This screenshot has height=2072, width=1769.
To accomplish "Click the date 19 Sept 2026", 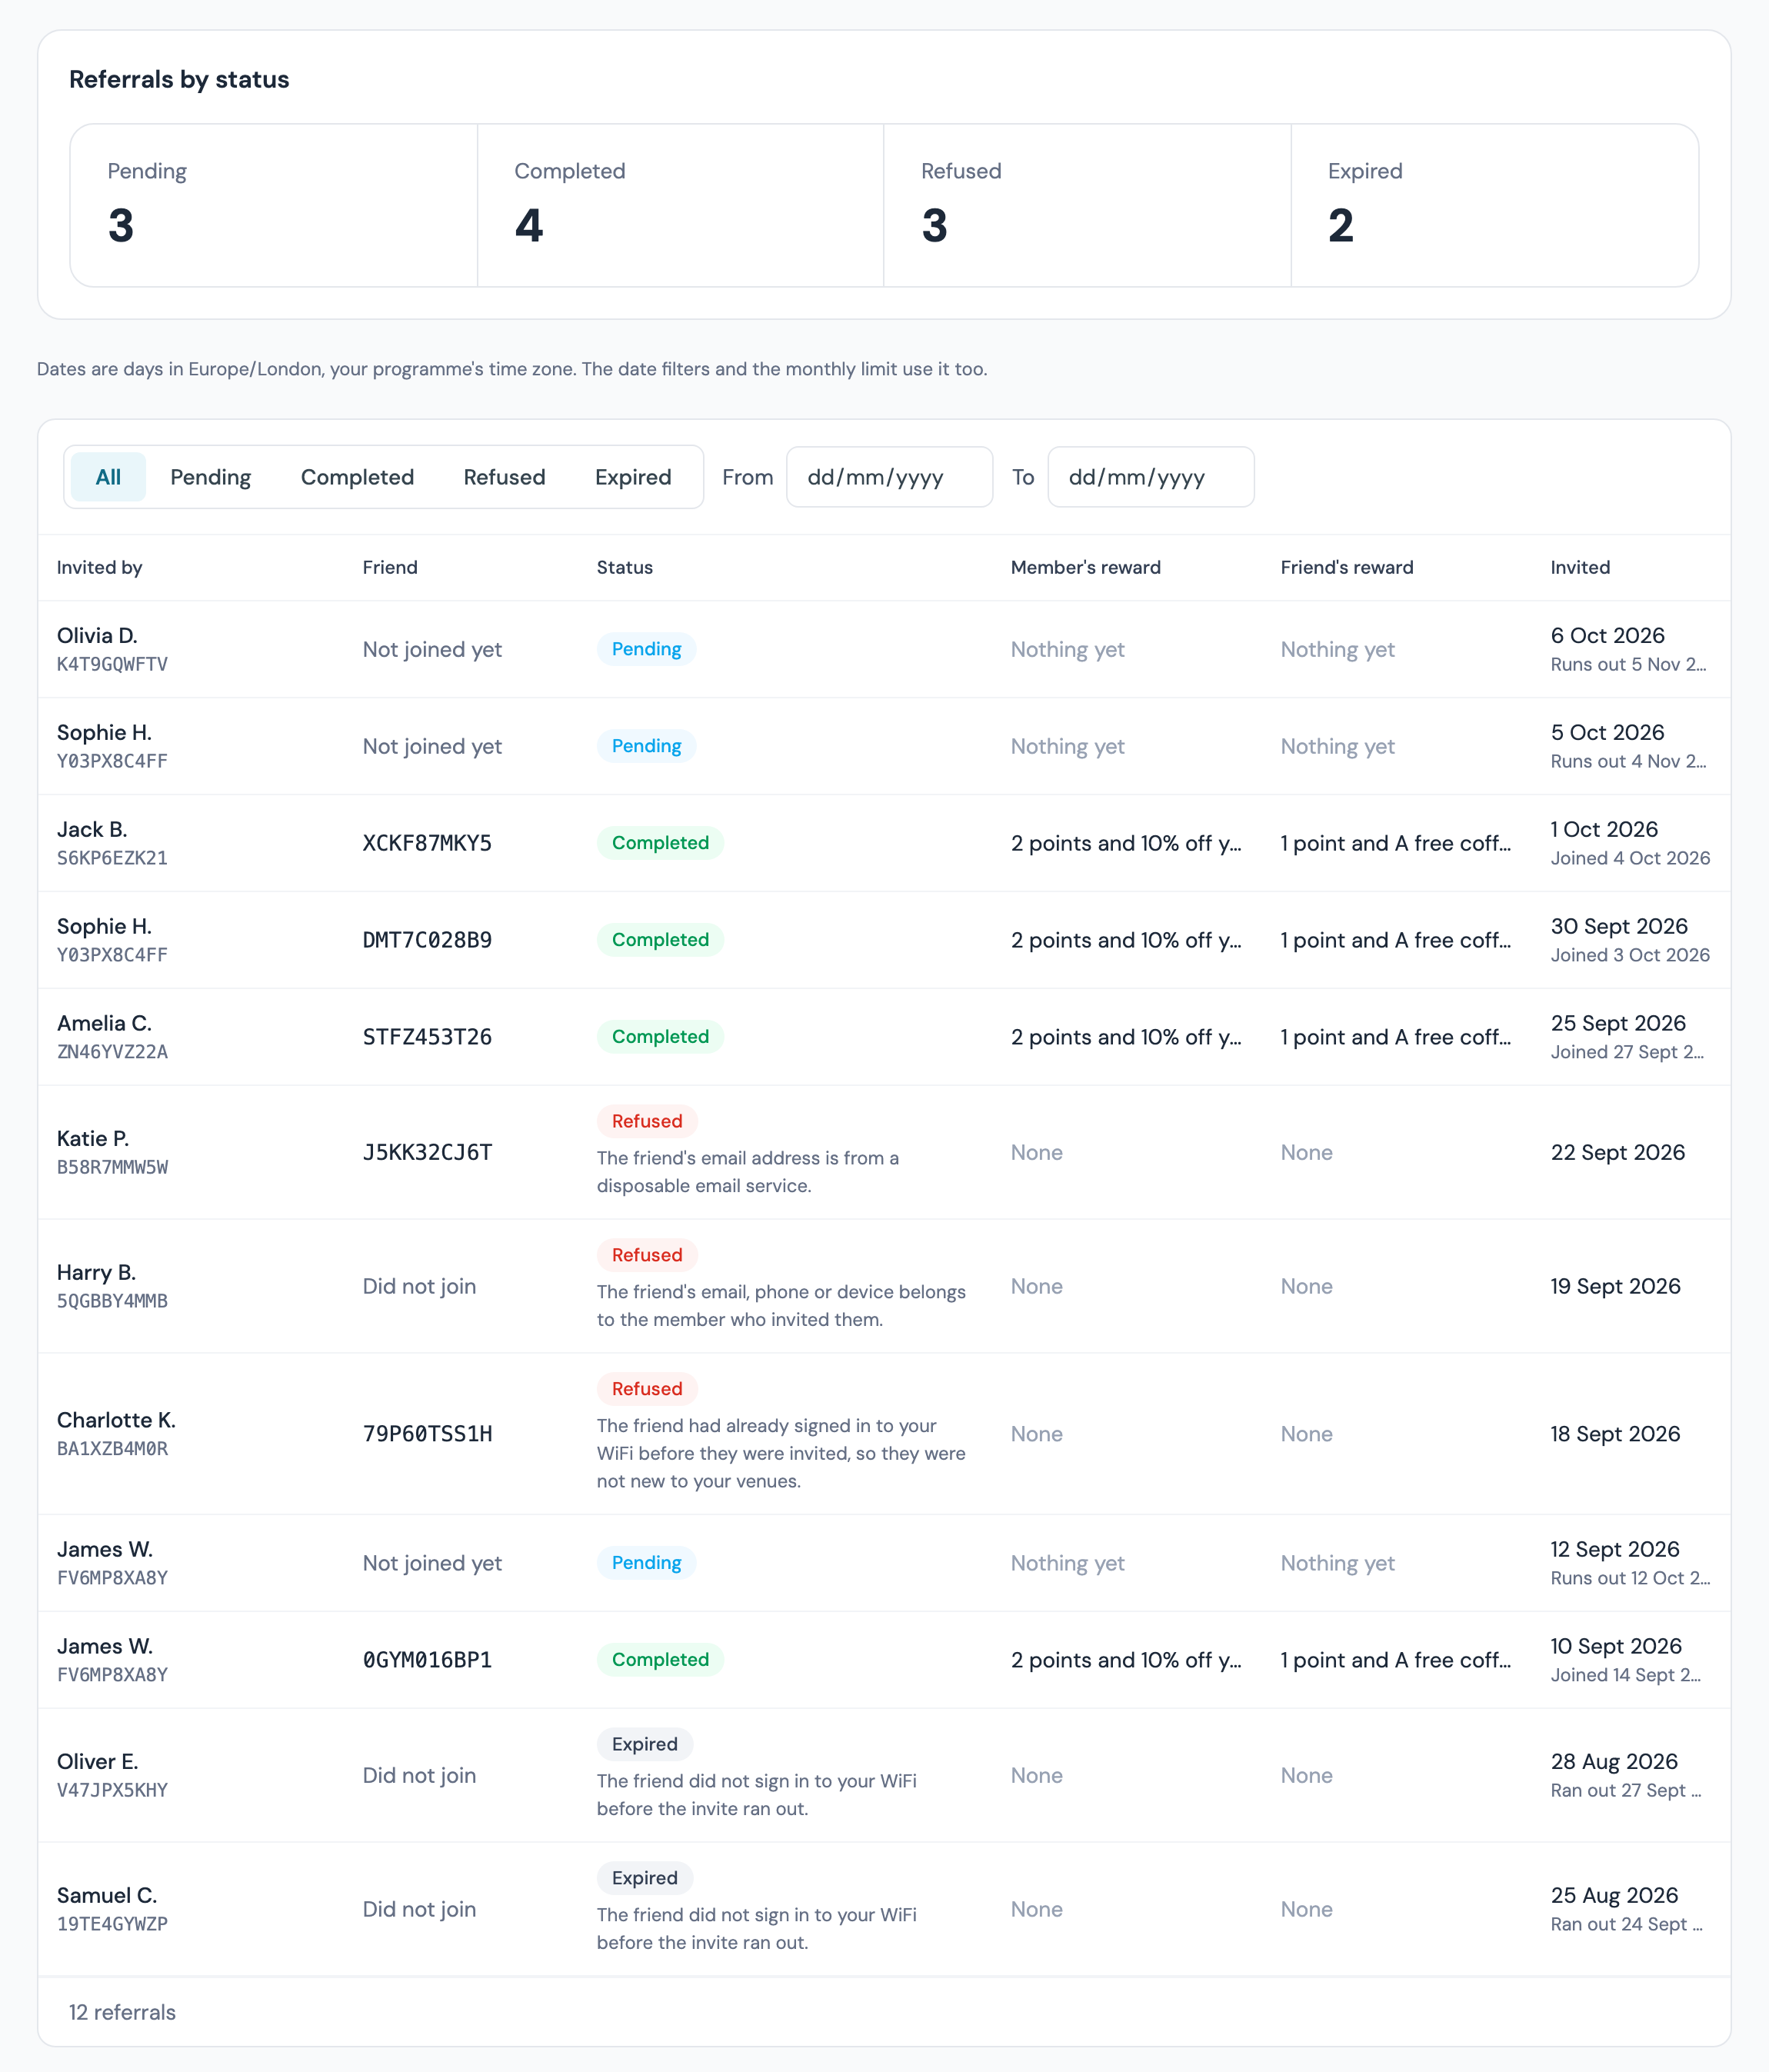I will [x=1615, y=1286].
